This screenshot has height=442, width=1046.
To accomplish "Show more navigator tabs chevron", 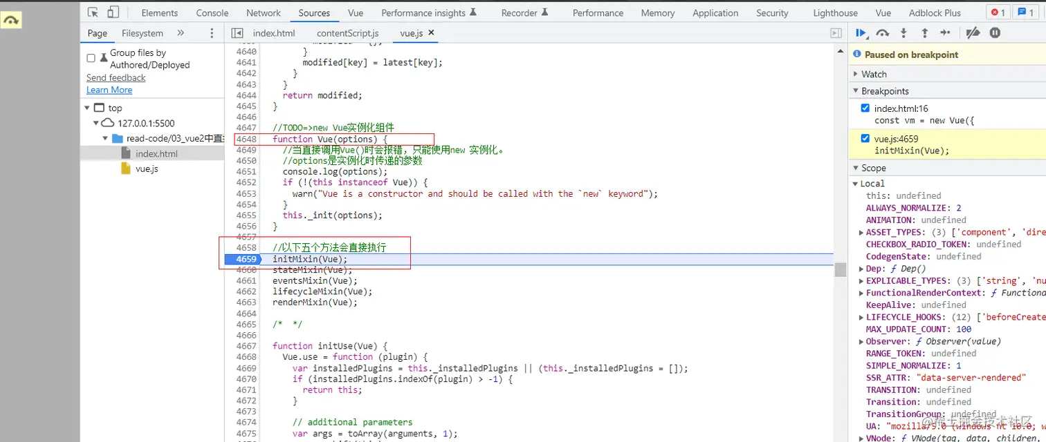I will [181, 33].
